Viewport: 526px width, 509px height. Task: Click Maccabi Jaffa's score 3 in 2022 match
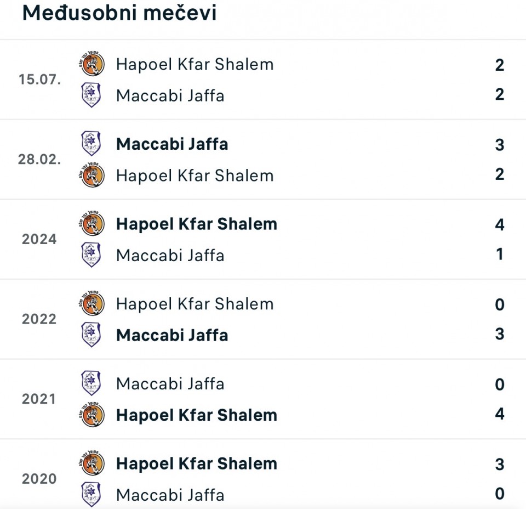click(499, 334)
